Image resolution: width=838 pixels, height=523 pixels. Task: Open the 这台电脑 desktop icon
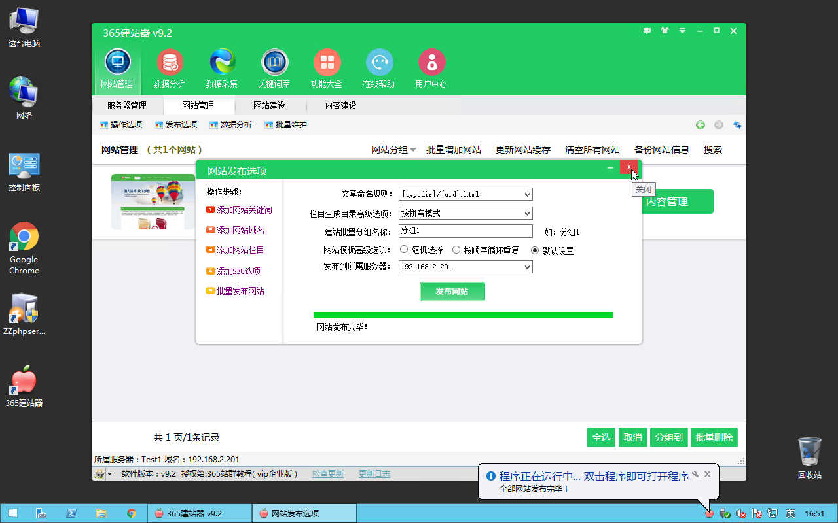tap(24, 28)
